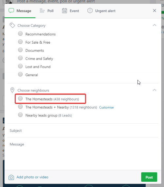Image resolution: width=164 pixels, height=187 pixels.
Task: Click background 'Post a message, event, poll' box
Action: point(56,1)
